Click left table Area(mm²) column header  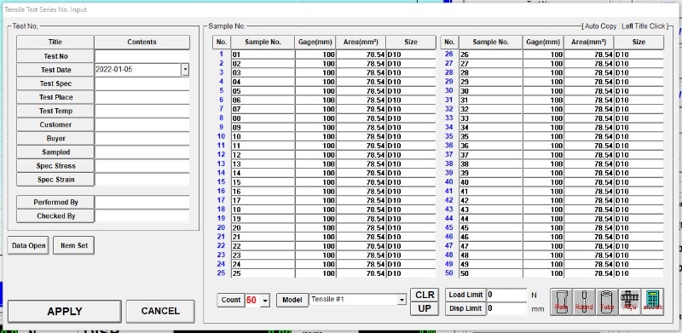(361, 43)
